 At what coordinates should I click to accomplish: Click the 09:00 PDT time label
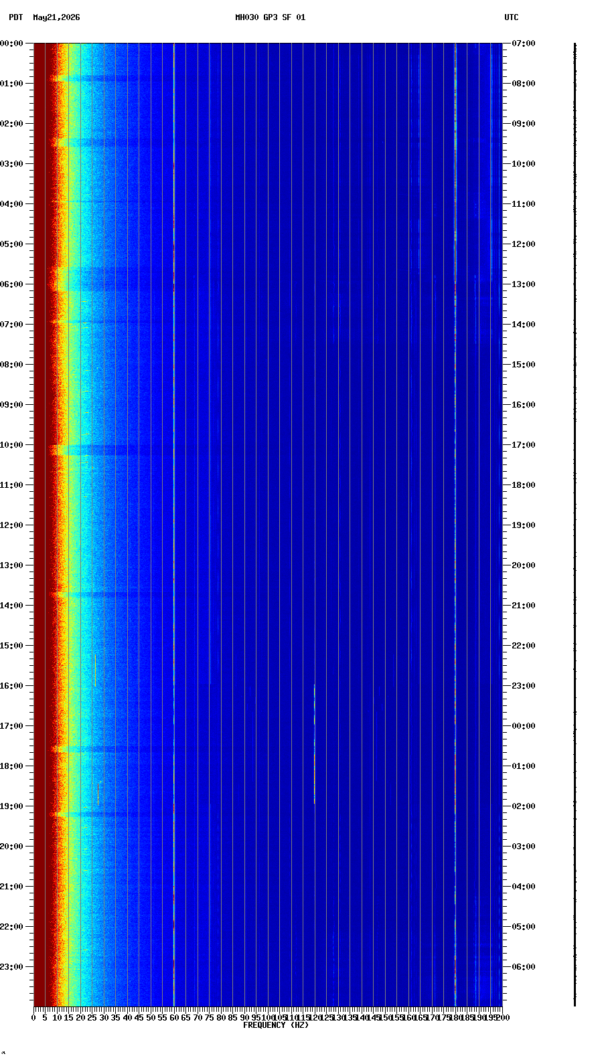coord(11,405)
